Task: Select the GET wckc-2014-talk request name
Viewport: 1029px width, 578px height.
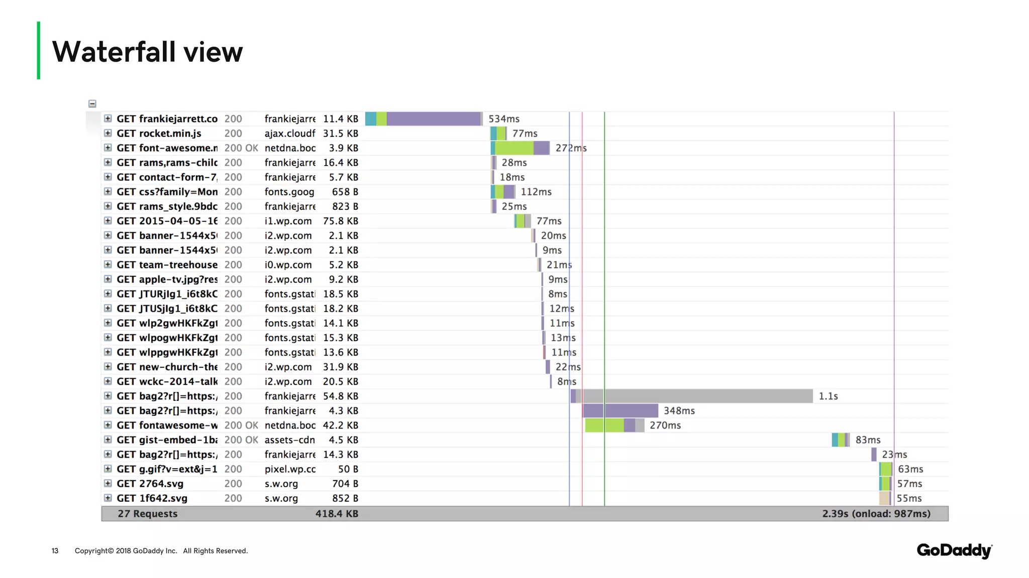Action: click(167, 381)
